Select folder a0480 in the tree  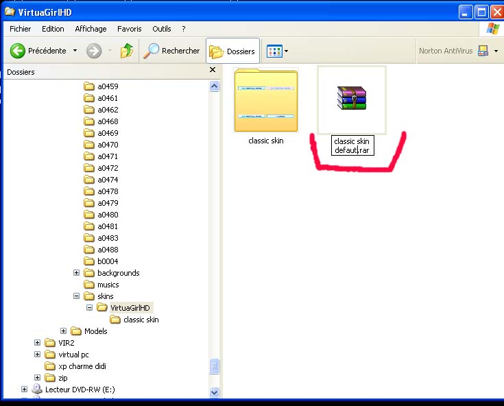coord(101,215)
